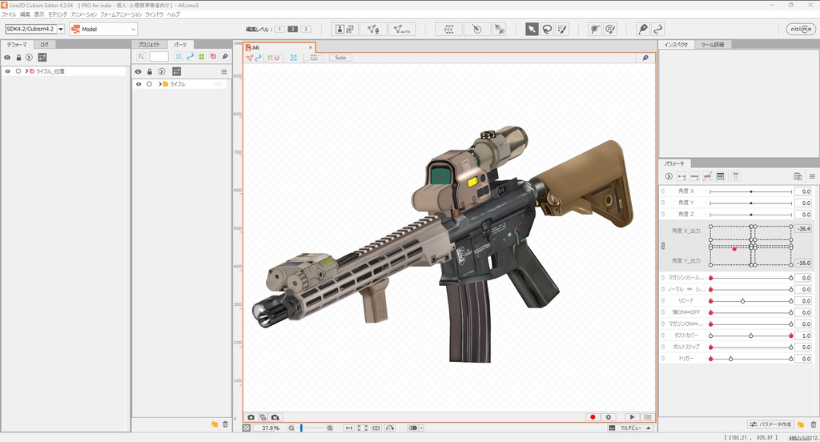Toggle visibility of ライフル_位置 deformer

[x=7, y=71]
